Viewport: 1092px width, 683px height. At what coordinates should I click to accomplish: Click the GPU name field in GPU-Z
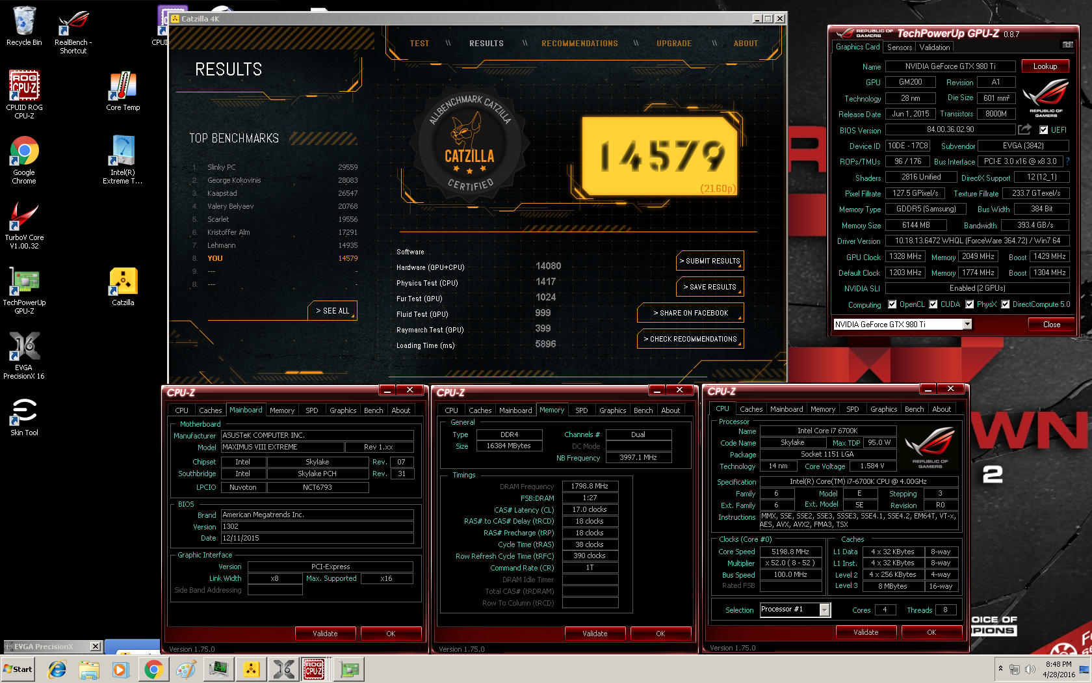coord(950,66)
